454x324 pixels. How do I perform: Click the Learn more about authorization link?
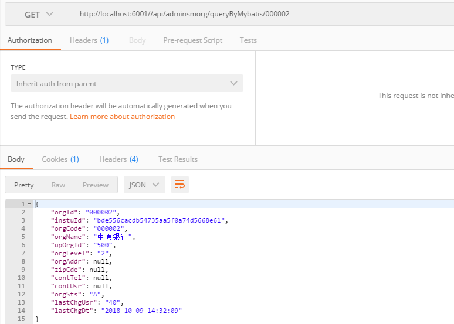pyautogui.click(x=122, y=117)
